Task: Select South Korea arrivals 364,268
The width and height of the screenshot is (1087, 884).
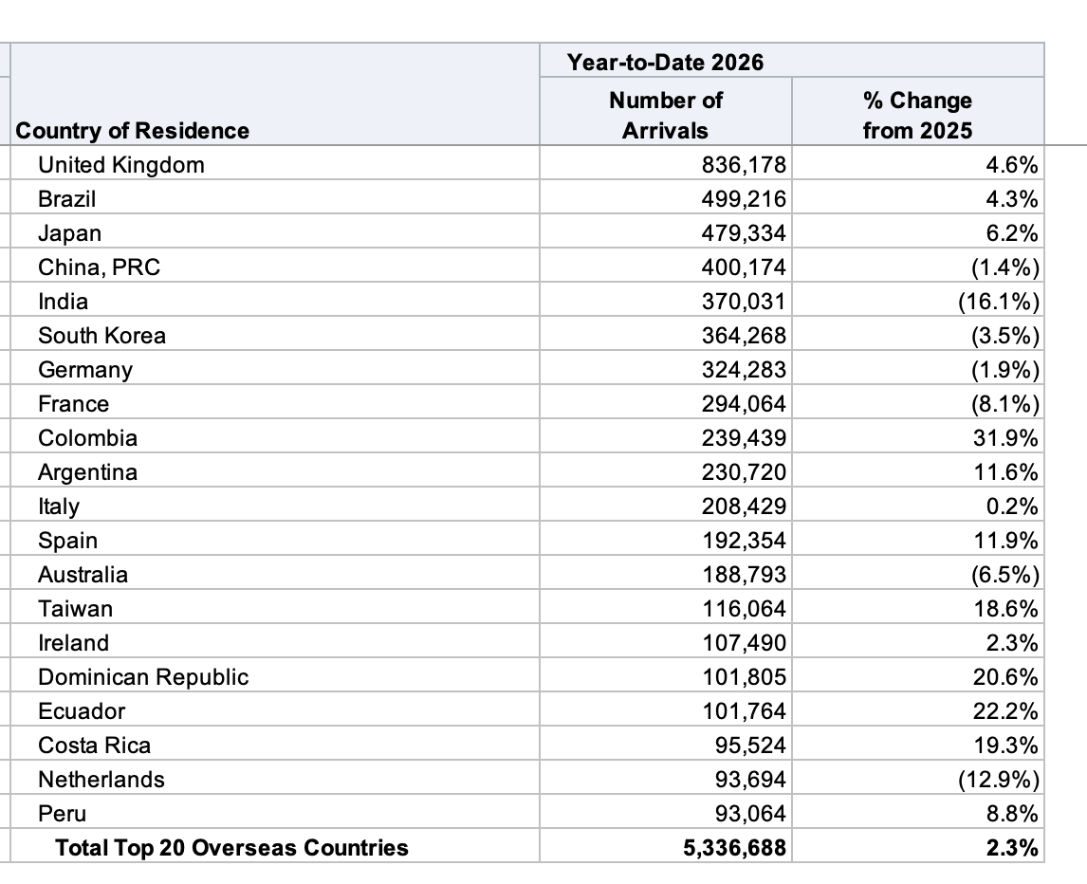Action: 744,336
